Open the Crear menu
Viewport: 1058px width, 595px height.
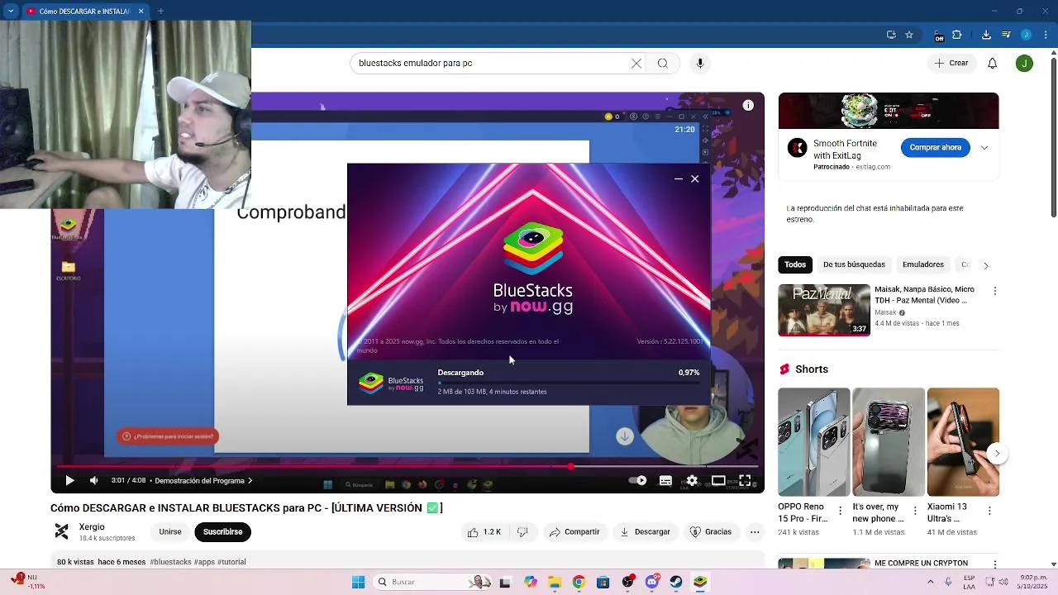pos(951,63)
